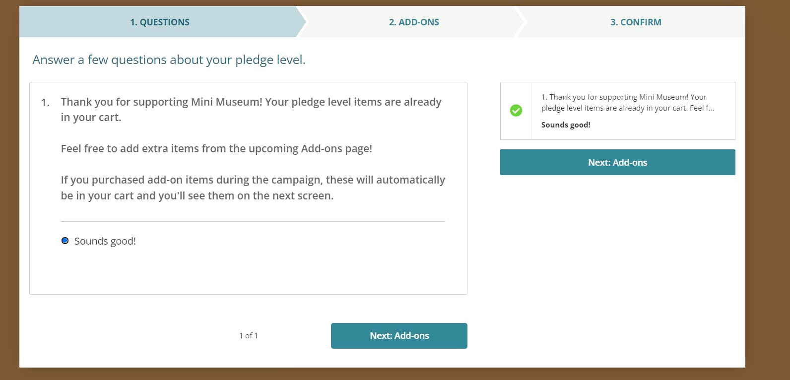Click the "Feel free to add extra items" paragraph
790x380 pixels.
(216, 149)
